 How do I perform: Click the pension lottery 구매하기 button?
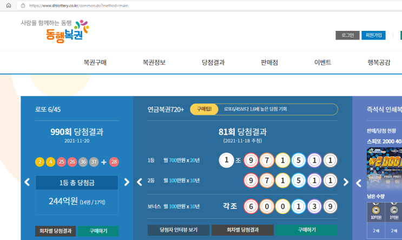(307, 230)
